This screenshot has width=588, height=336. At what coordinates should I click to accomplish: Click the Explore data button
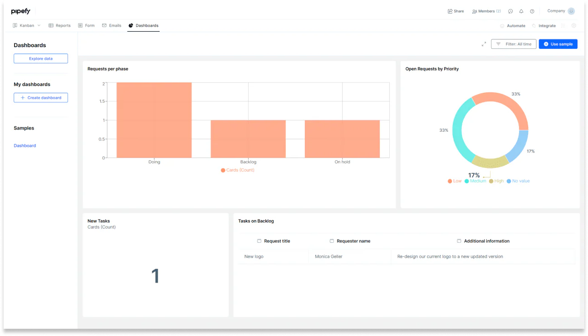click(x=41, y=58)
